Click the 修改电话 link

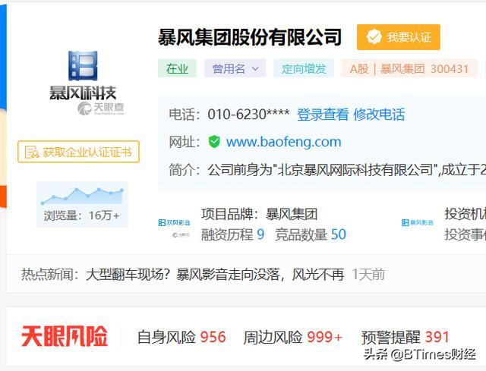[x=379, y=115]
